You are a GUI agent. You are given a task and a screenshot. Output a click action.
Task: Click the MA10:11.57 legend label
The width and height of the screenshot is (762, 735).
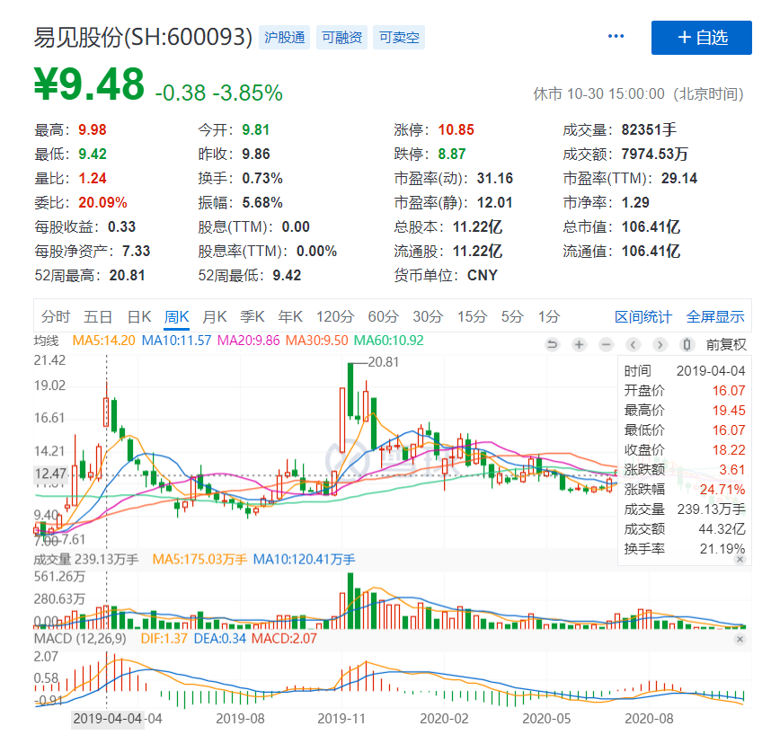(176, 341)
